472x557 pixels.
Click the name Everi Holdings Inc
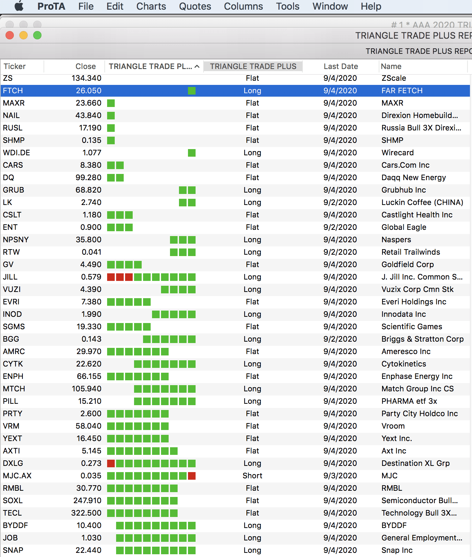tap(414, 302)
